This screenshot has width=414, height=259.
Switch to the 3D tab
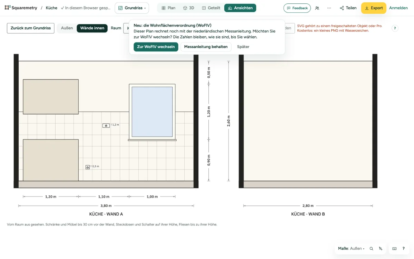tap(188, 8)
